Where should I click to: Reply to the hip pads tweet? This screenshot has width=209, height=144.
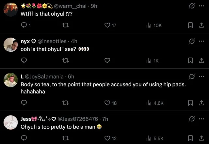click(24, 103)
